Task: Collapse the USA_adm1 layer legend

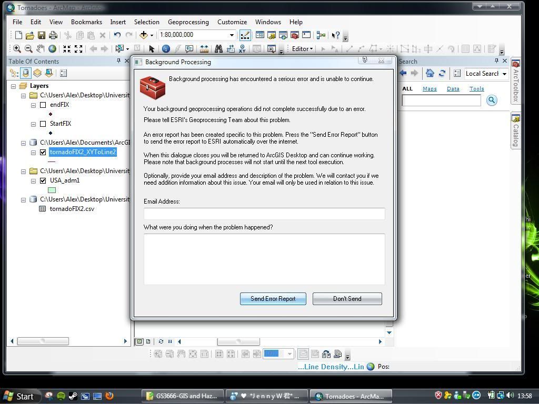Action: click(x=33, y=181)
